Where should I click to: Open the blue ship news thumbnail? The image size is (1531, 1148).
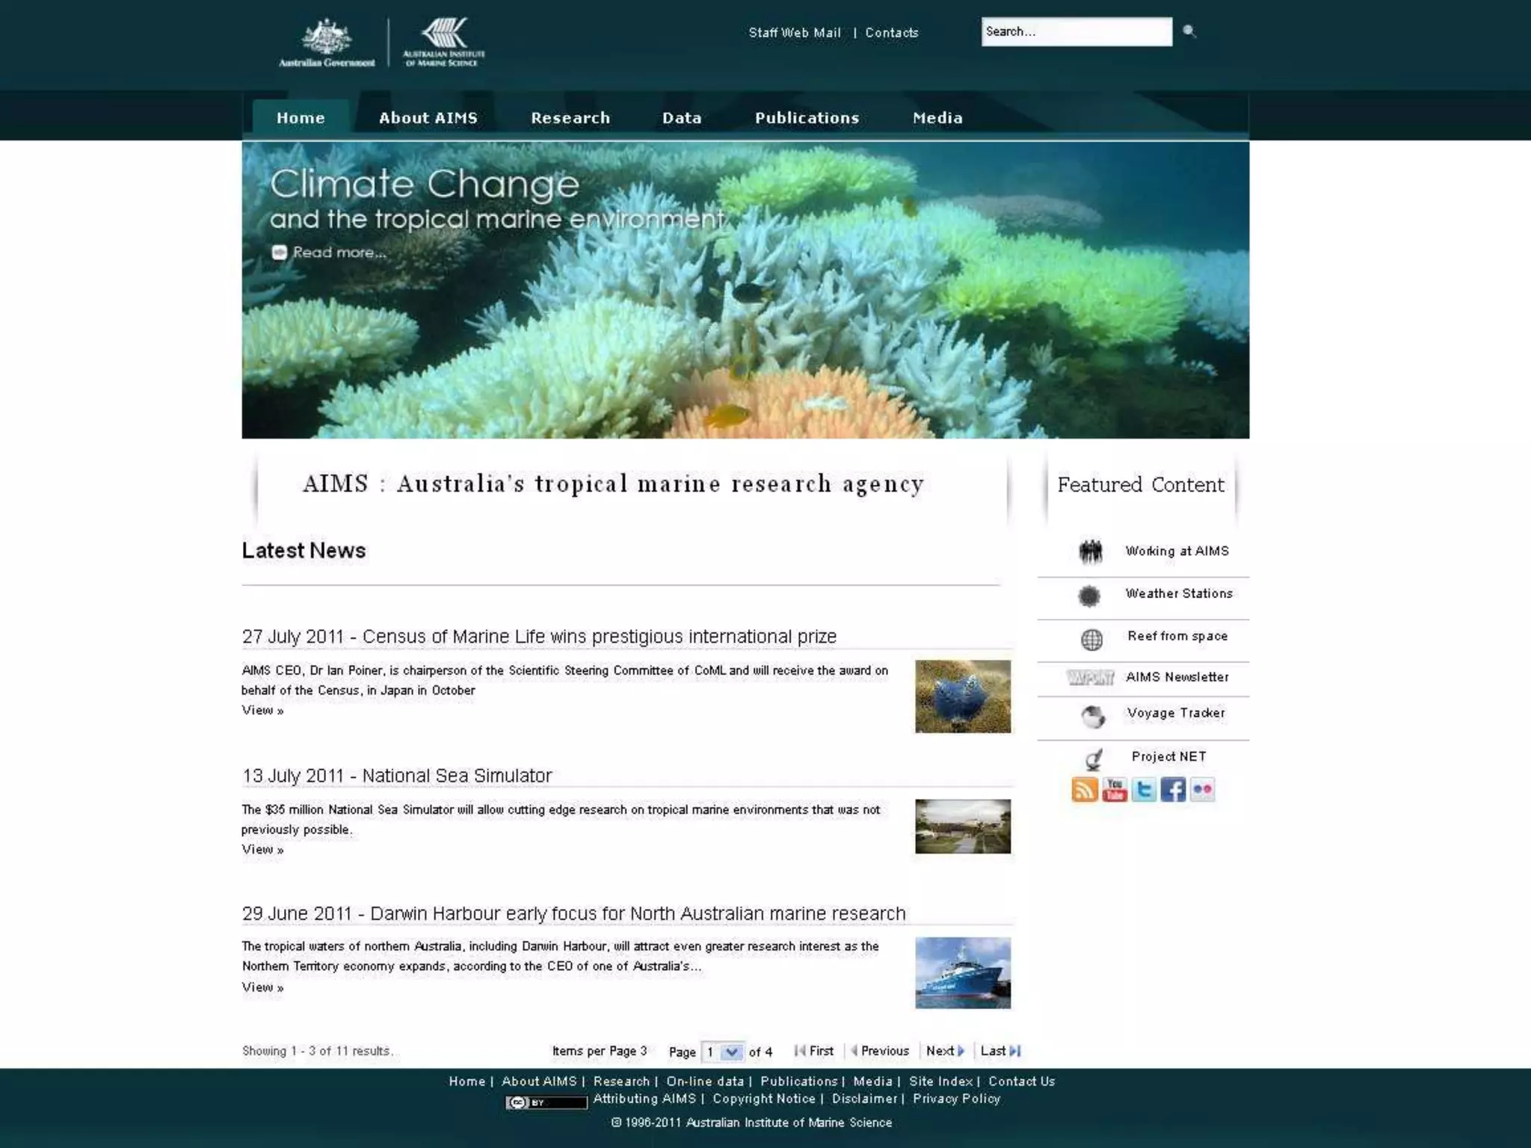(x=962, y=972)
